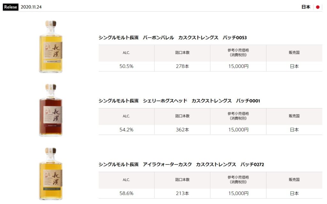This screenshot has width=327, height=204.
Task: Click the 58.6% alcohol value cell
Action: coord(126,193)
